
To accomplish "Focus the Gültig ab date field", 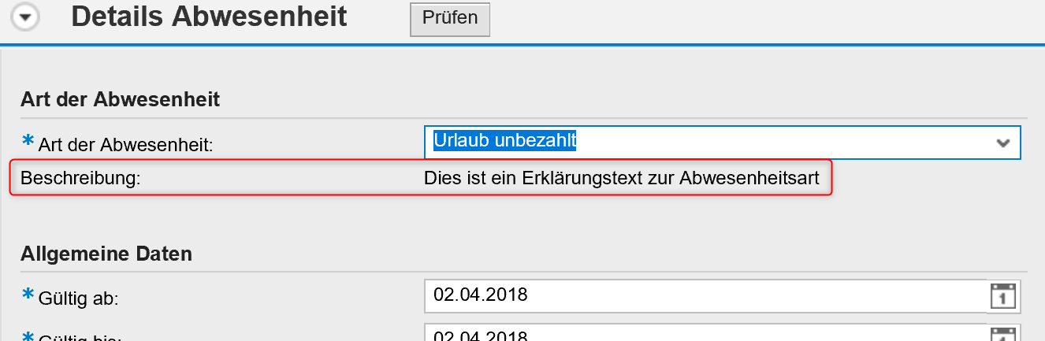I will tap(705, 296).
